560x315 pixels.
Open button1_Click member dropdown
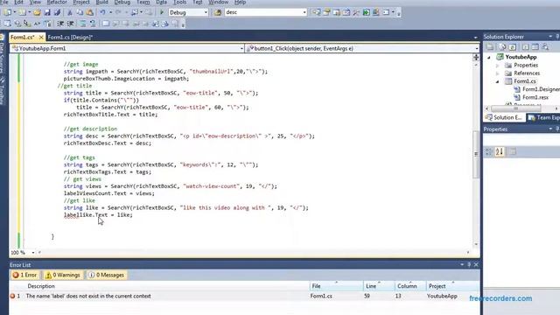(x=477, y=49)
